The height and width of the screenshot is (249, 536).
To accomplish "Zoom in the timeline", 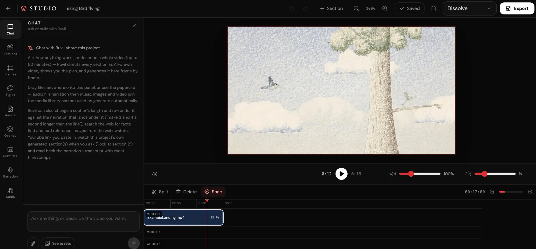I will coord(530,192).
